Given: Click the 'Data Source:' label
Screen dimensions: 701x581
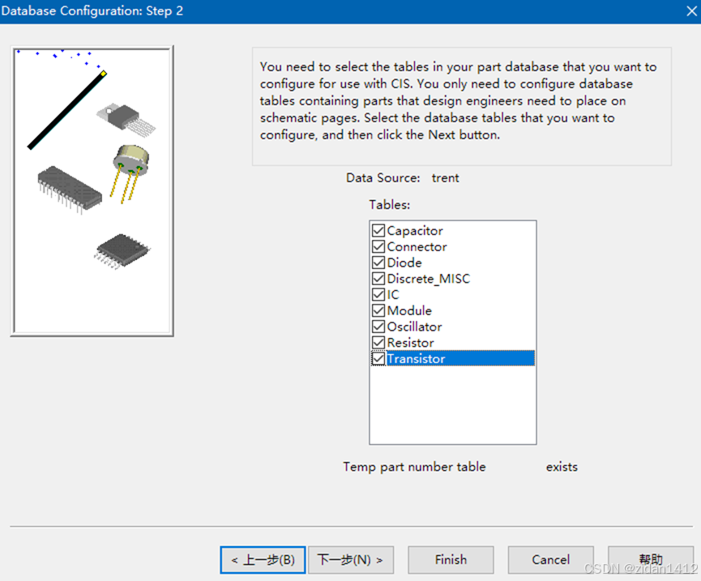Looking at the screenshot, I should pyautogui.click(x=383, y=178).
